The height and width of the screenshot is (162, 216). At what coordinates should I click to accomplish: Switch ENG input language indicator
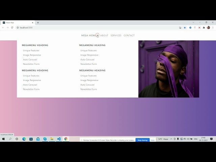[x=196, y=139]
